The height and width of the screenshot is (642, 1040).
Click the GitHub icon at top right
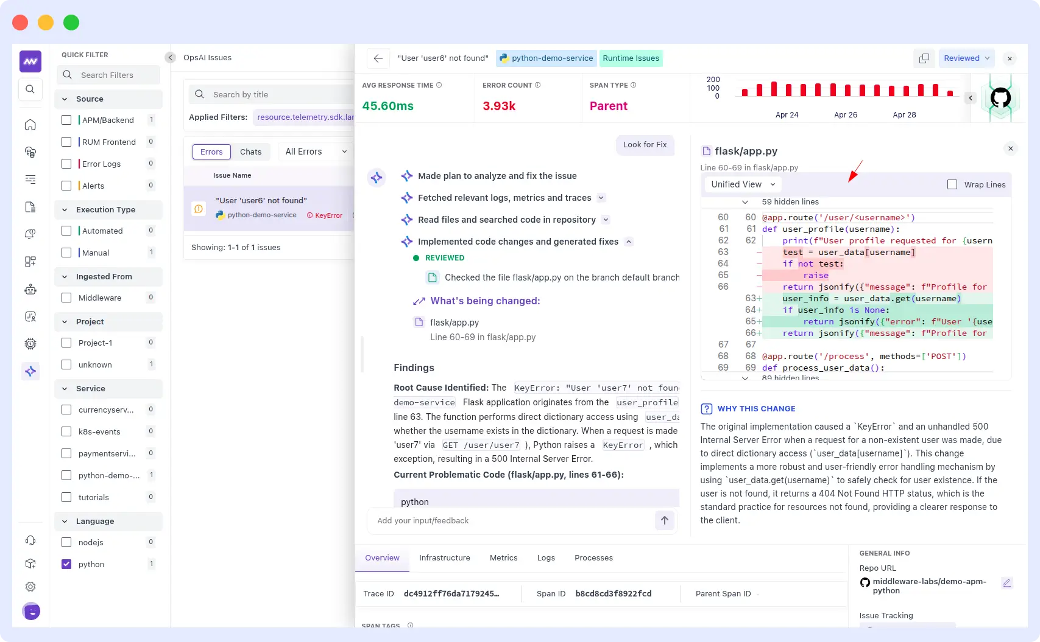[1001, 97]
